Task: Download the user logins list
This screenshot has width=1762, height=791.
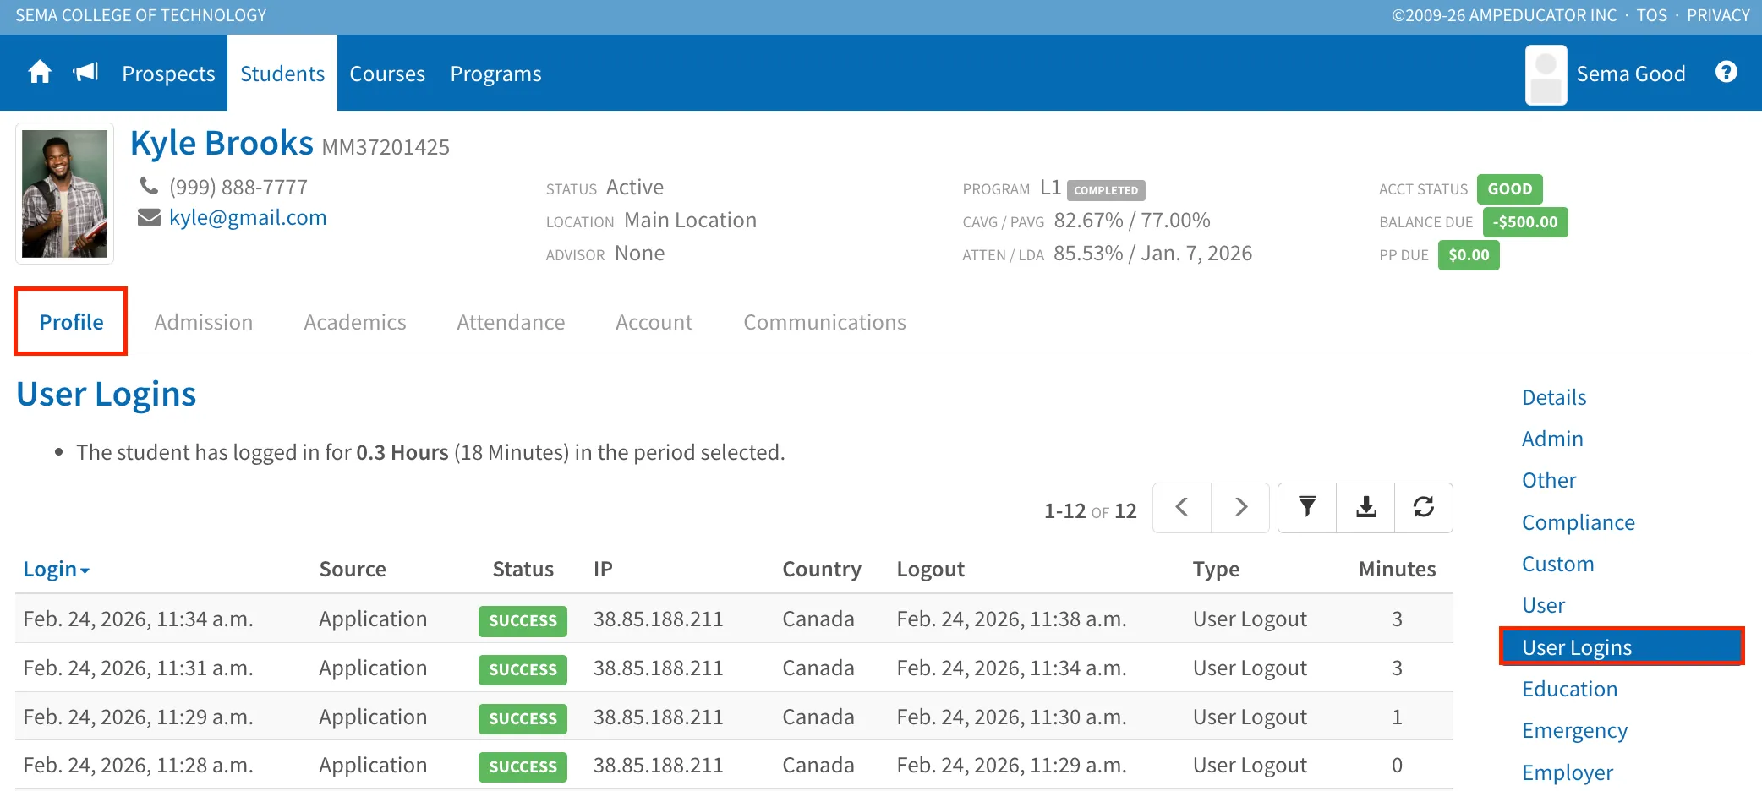Action: (1365, 507)
